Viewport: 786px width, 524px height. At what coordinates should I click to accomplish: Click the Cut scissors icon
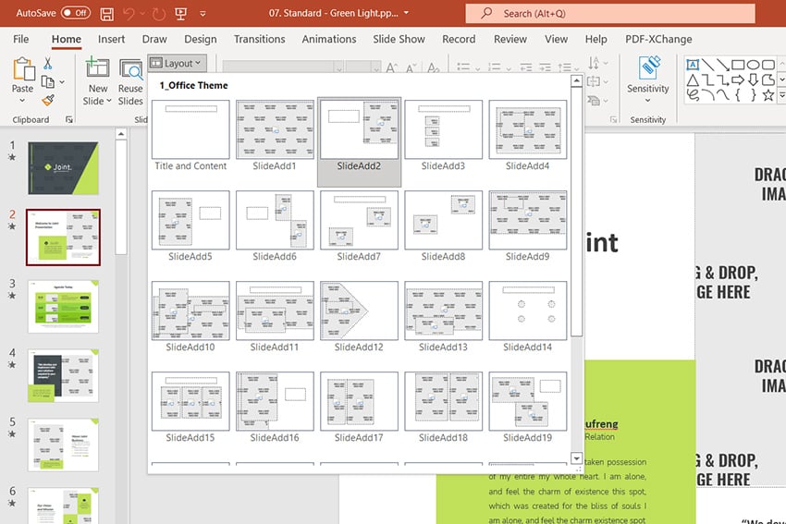47,64
